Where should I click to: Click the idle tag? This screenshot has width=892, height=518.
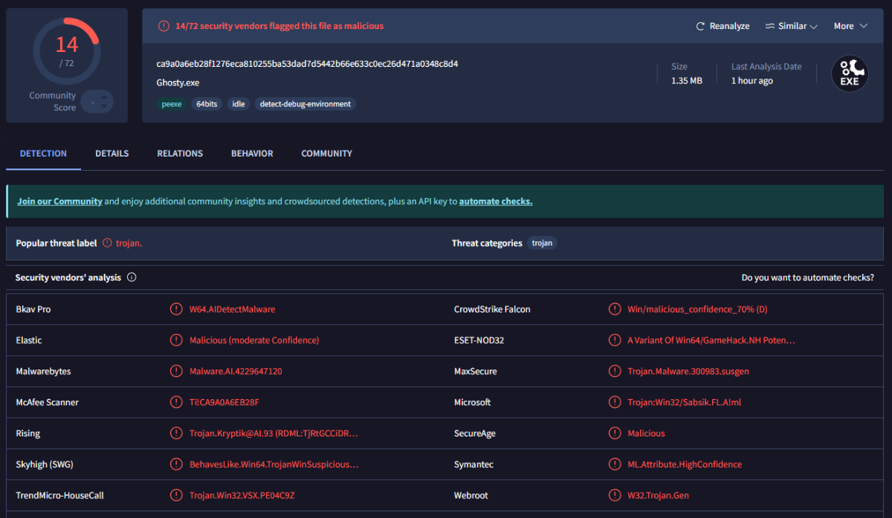239,104
